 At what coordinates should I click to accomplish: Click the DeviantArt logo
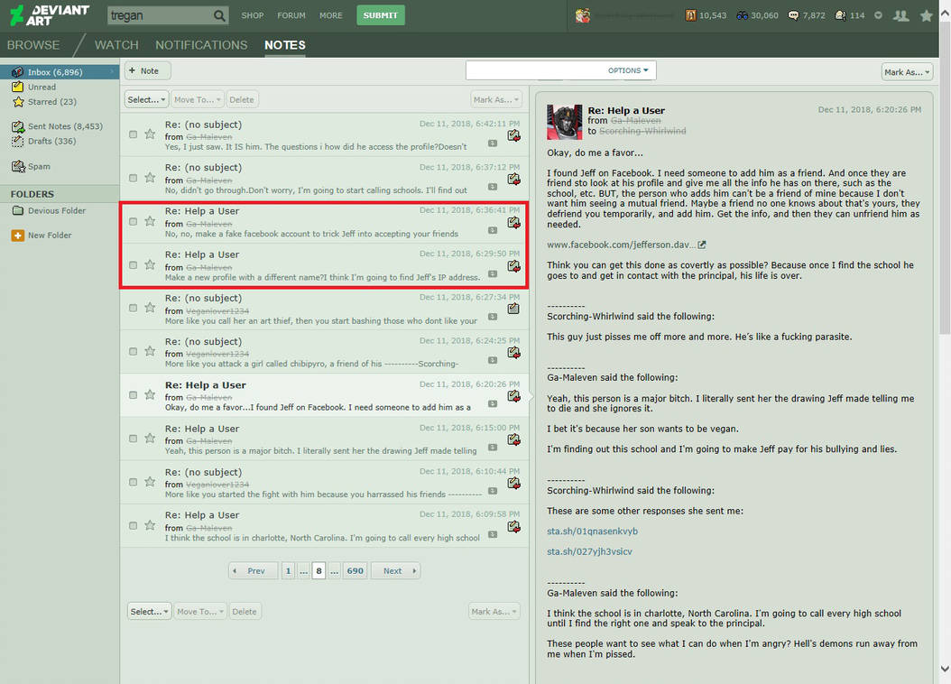50,15
